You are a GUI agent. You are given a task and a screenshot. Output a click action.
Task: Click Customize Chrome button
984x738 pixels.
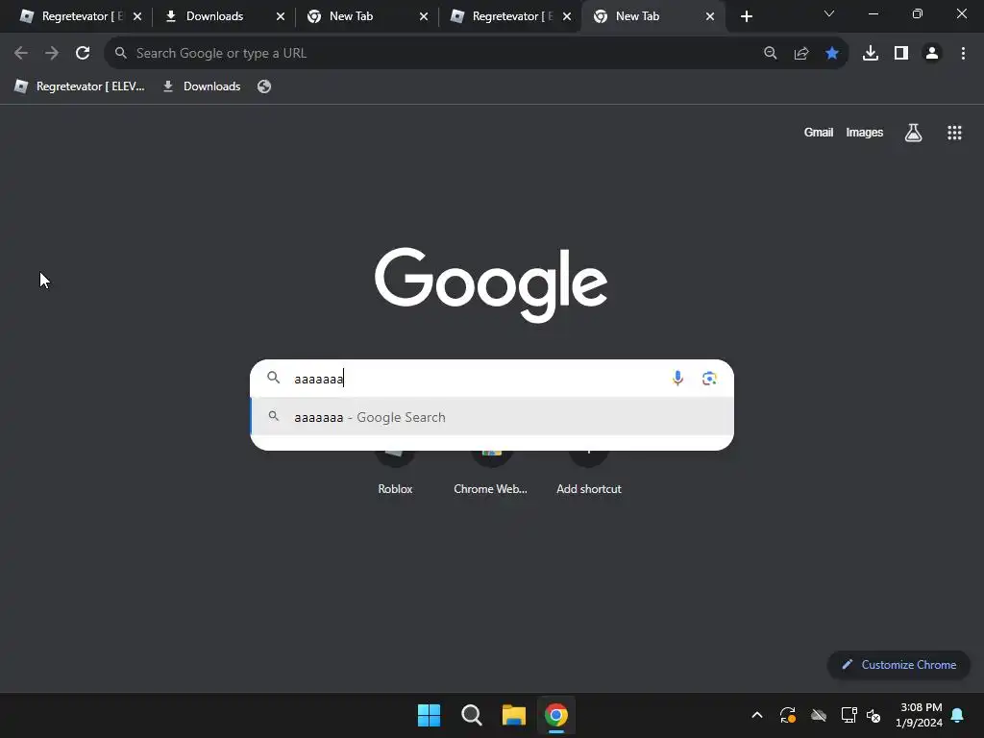(x=898, y=665)
